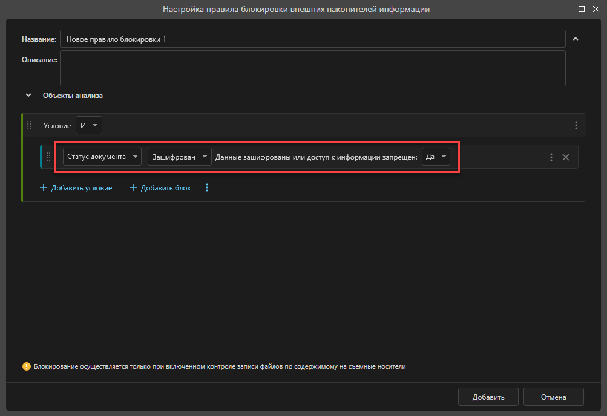This screenshot has height=416, width=607.
Task: Click the yellow warning icon at bottom
Action: point(26,366)
